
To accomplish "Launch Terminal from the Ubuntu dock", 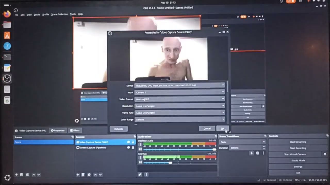I will pyautogui.click(x=7, y=57).
